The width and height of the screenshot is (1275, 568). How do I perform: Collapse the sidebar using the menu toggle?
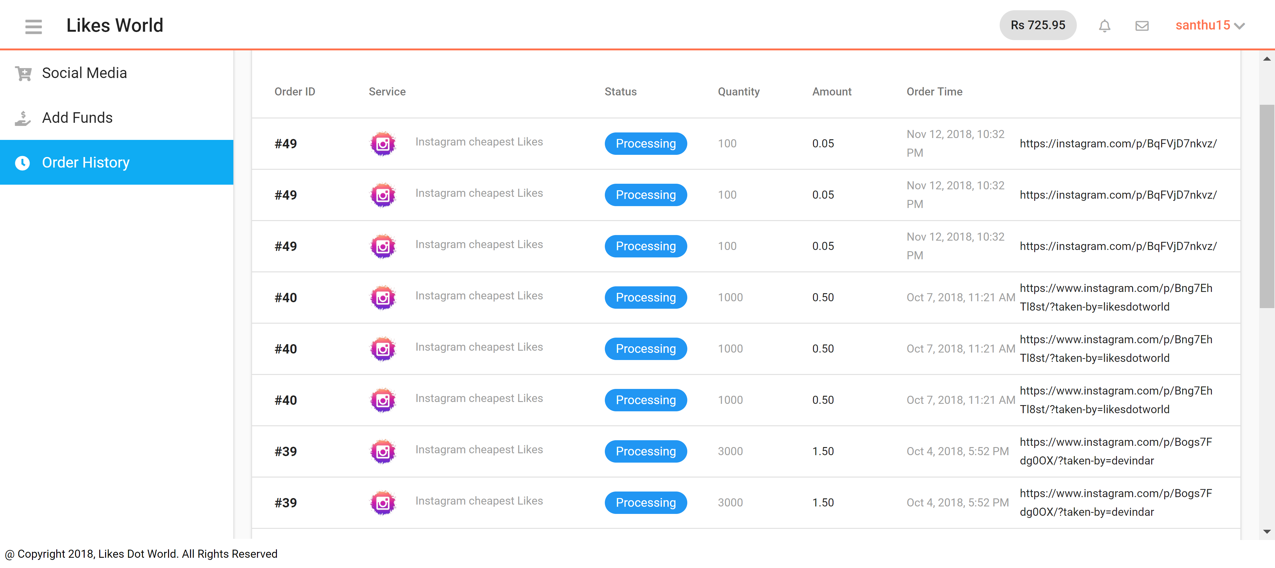coord(33,26)
